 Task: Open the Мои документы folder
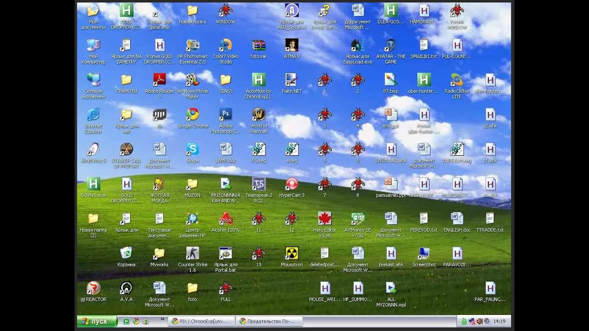click(93, 17)
